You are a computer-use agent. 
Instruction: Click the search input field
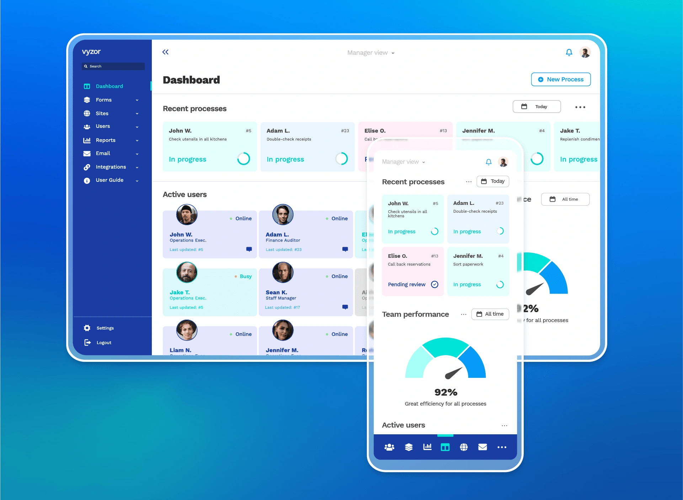(112, 66)
